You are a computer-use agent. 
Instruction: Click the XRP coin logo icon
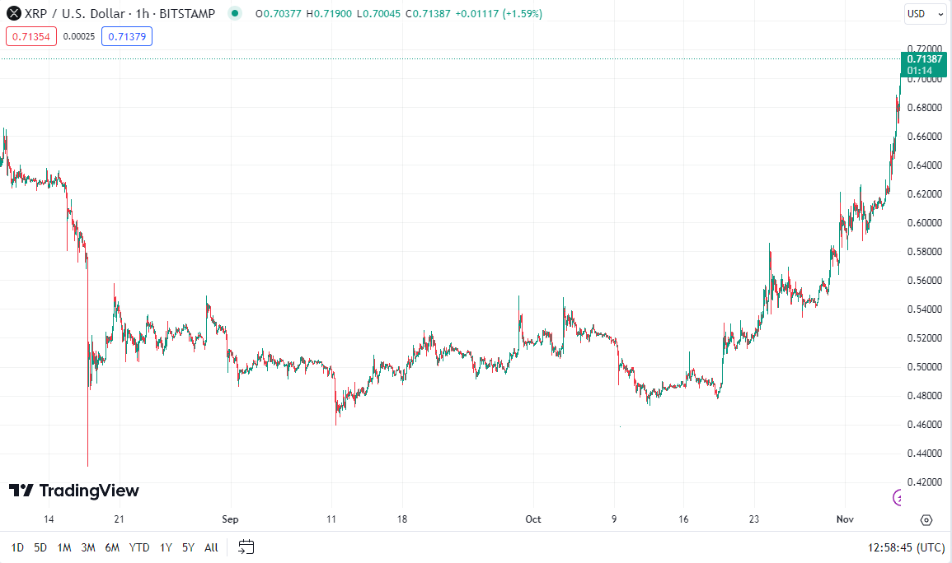coord(13,13)
